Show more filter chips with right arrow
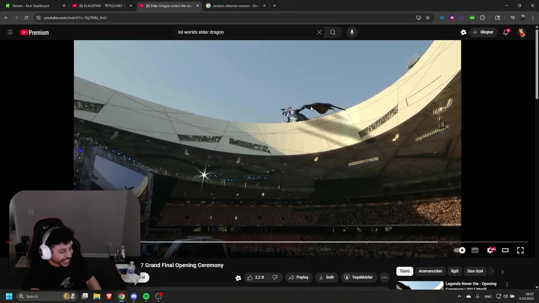The image size is (539, 303). tap(502, 271)
